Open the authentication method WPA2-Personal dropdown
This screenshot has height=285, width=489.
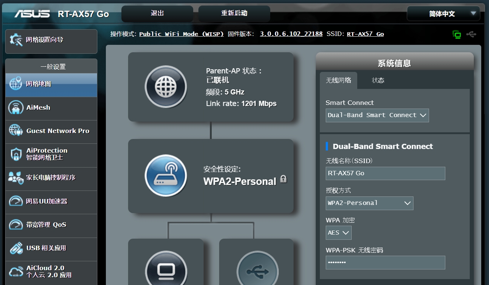tap(369, 203)
